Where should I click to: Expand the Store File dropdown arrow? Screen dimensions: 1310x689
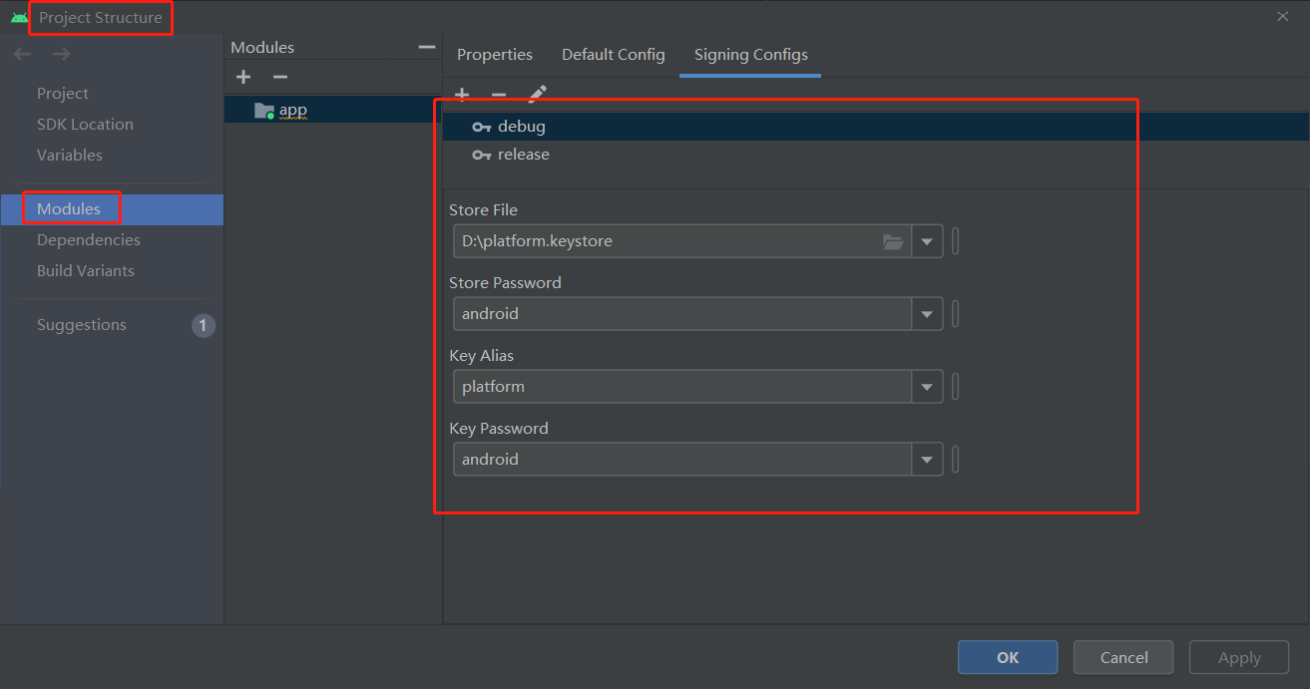(926, 240)
